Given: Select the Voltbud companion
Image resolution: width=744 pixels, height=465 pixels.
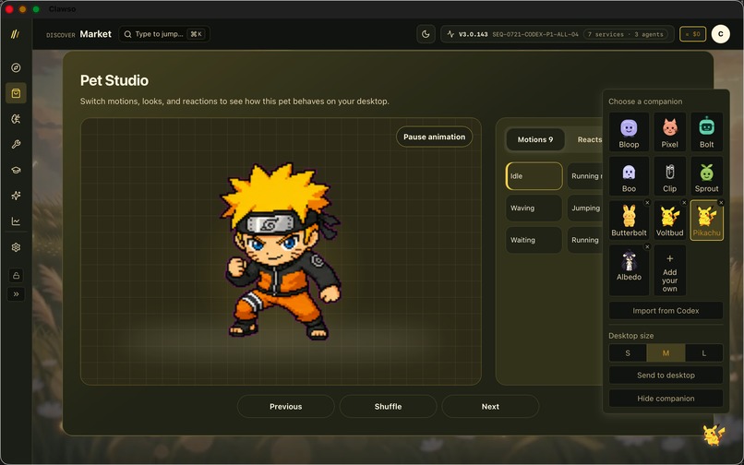Looking at the screenshot, I should [669, 221].
